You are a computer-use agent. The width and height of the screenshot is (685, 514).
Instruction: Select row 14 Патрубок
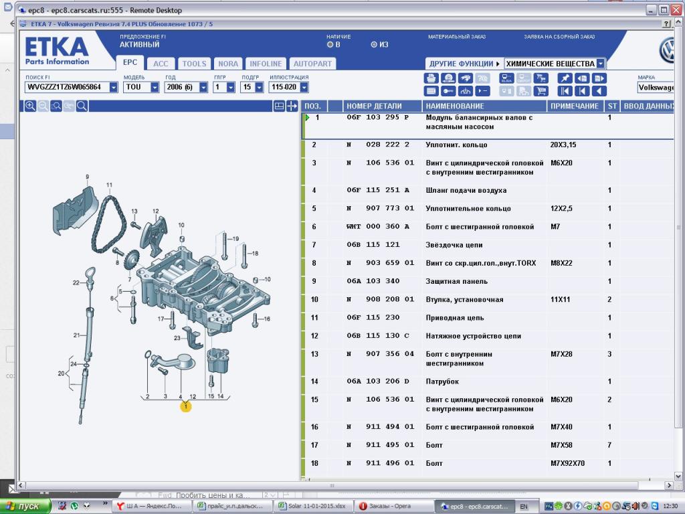pyautogui.click(x=487, y=381)
